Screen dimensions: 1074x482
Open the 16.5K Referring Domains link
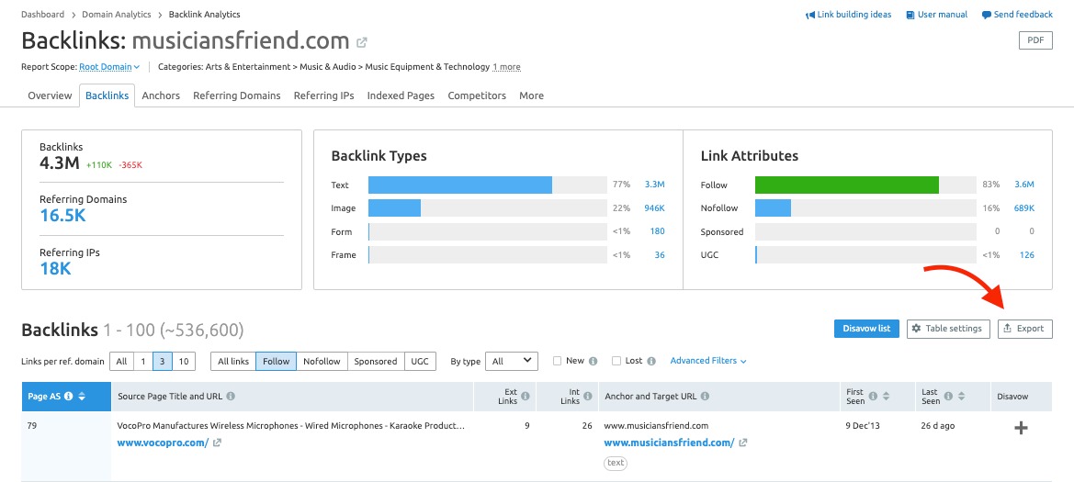click(x=63, y=216)
